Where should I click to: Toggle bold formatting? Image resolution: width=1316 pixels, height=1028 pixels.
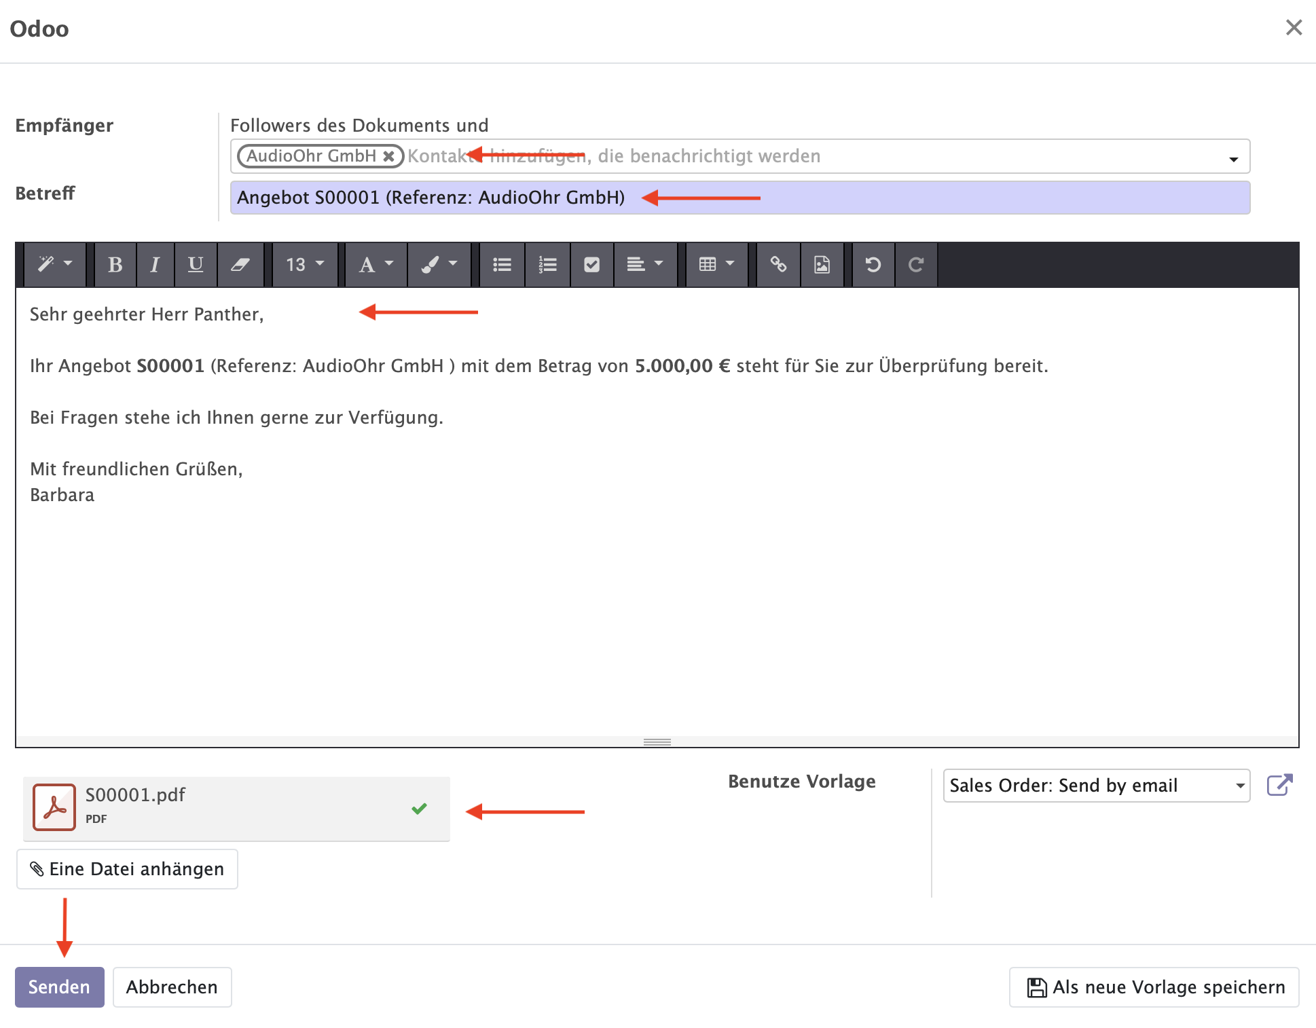click(115, 264)
